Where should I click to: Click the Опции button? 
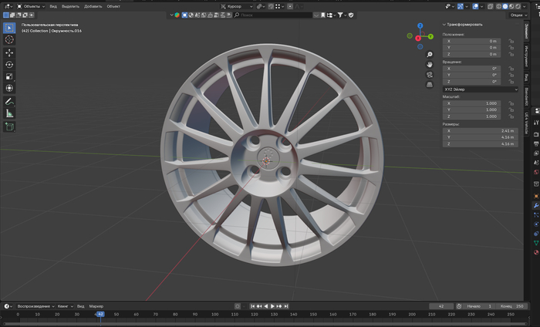tap(518, 15)
